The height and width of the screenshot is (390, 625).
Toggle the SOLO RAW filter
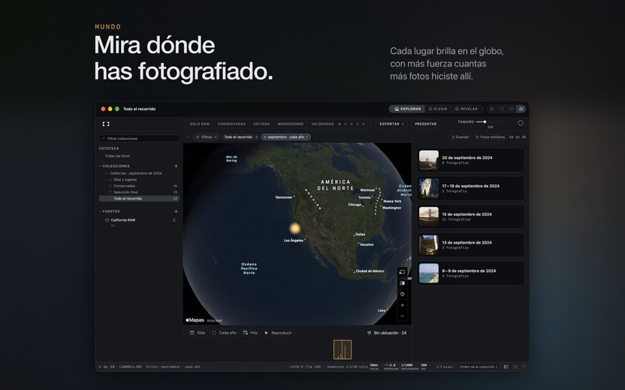199,124
